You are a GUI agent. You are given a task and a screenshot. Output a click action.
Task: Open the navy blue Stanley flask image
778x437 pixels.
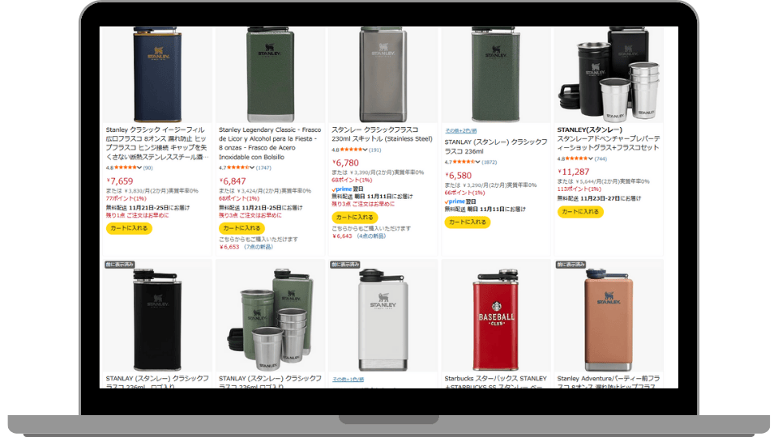click(157, 74)
